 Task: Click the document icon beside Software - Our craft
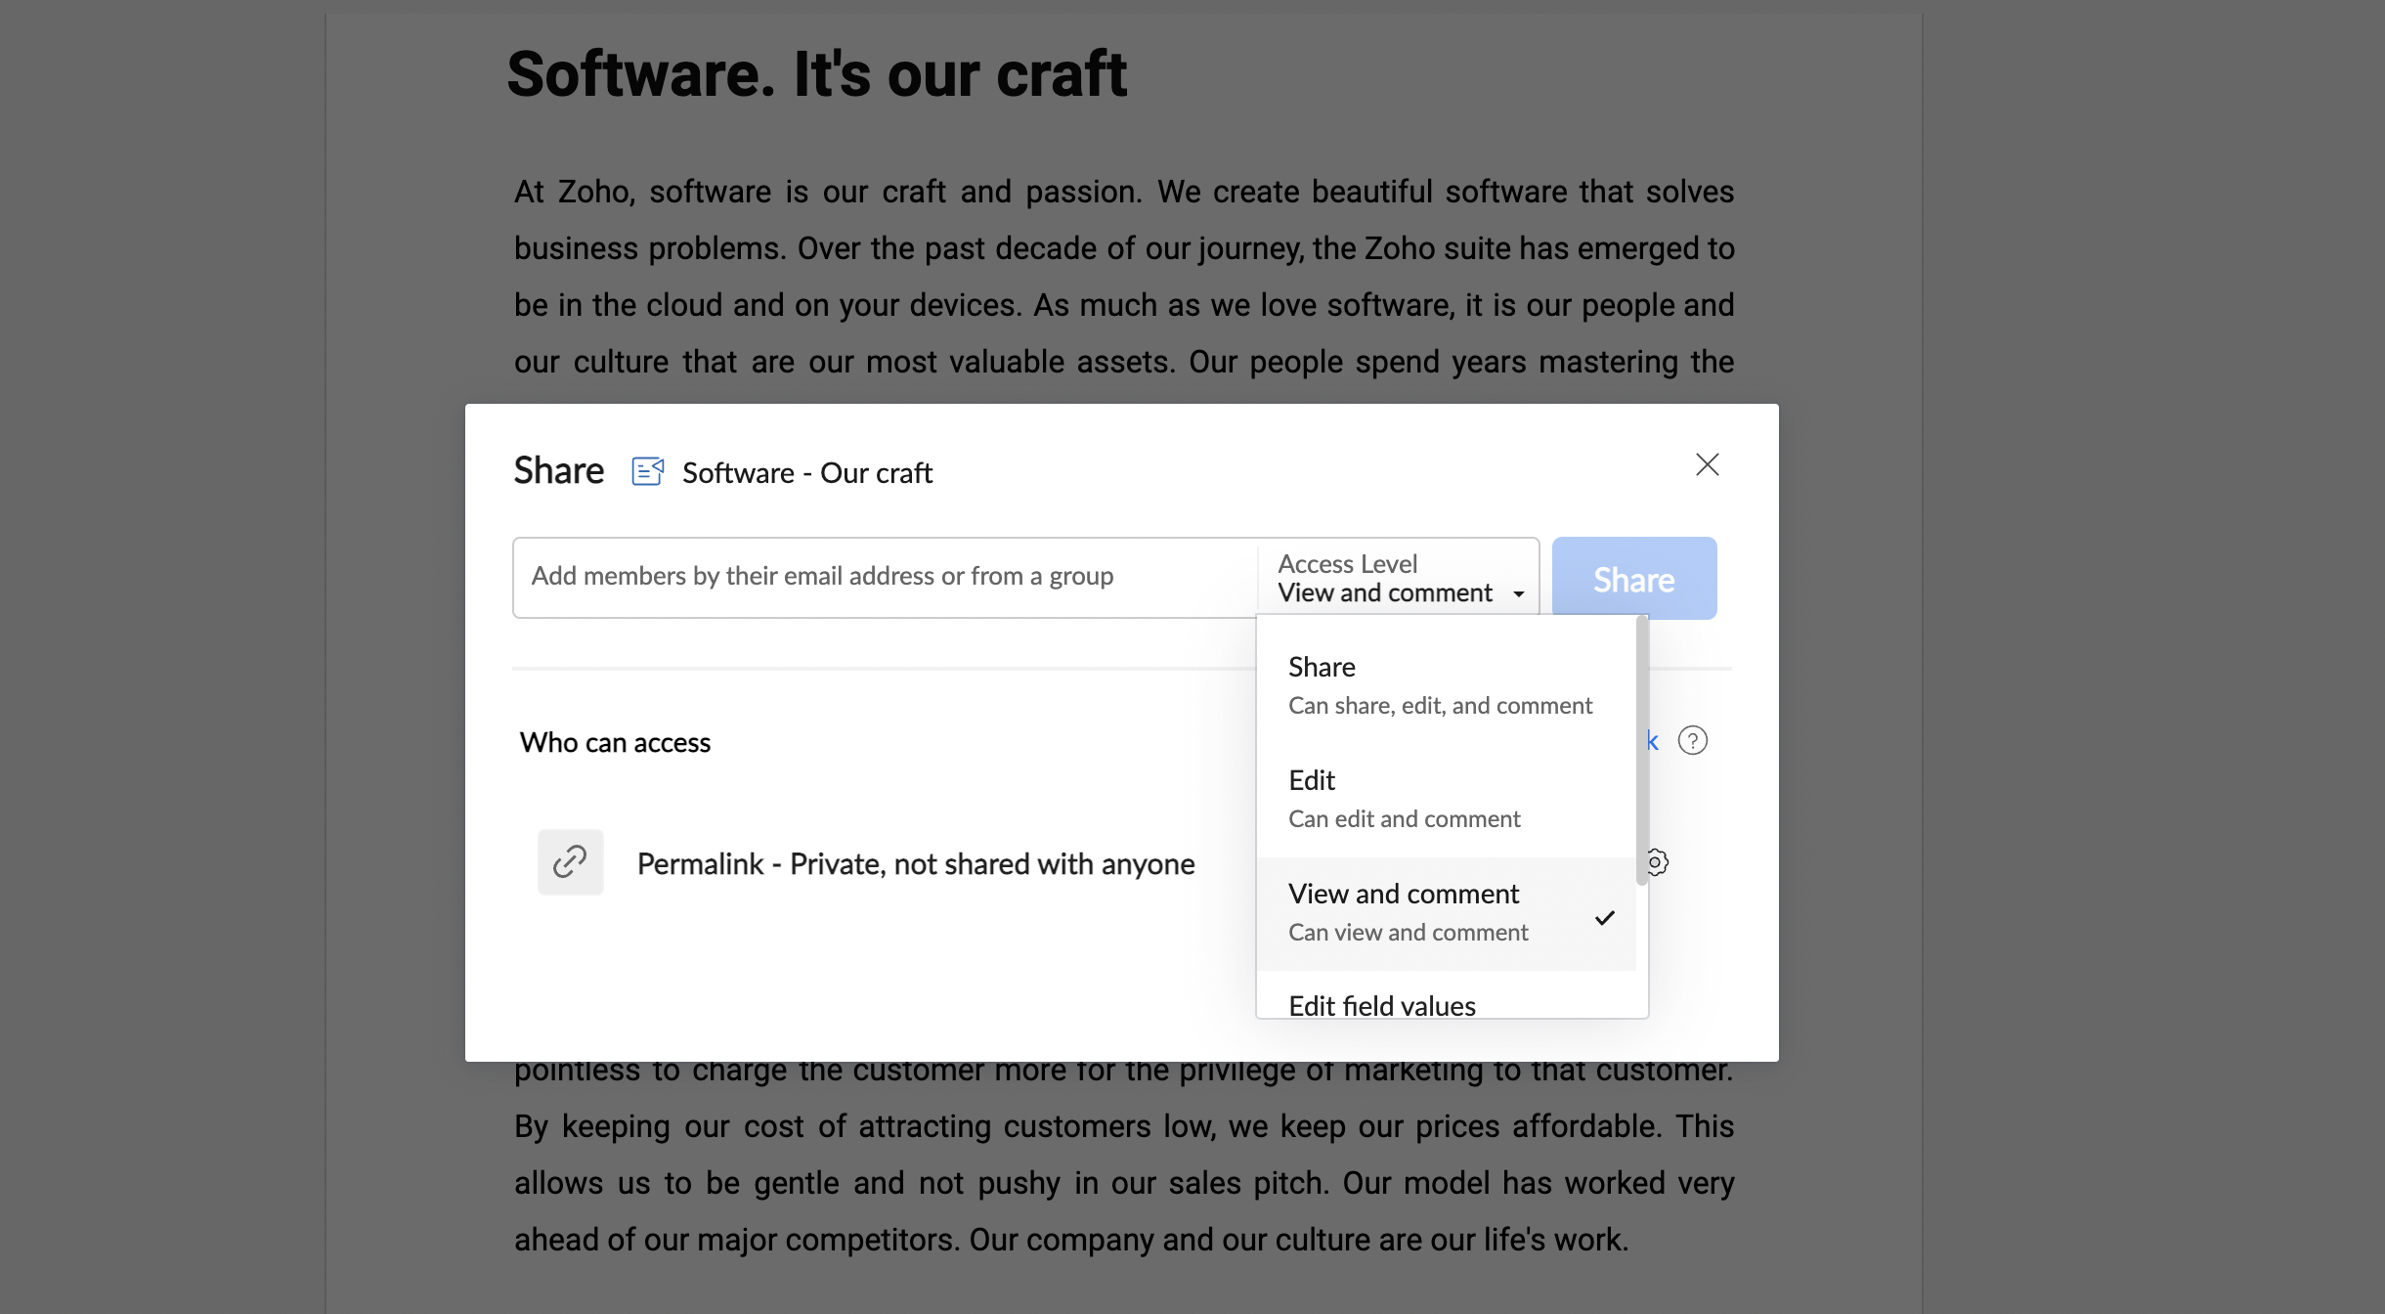click(x=647, y=471)
